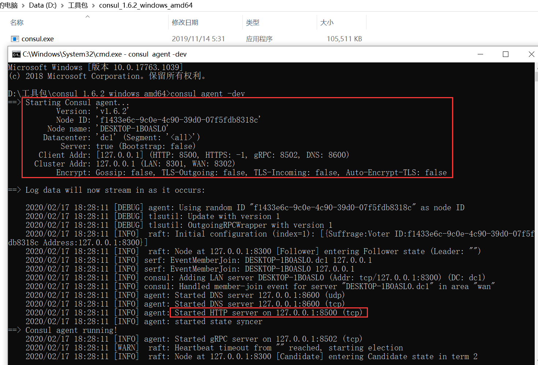Viewport: 538px width, 365px height.
Task: Toggle sort direction with caret above 名称
Action: pos(87,16)
